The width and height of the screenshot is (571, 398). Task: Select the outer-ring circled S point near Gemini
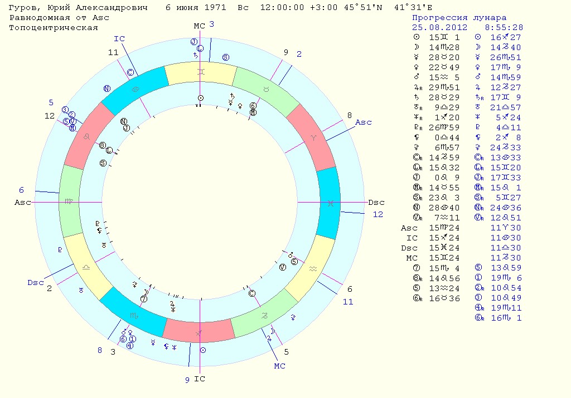(x=226, y=57)
